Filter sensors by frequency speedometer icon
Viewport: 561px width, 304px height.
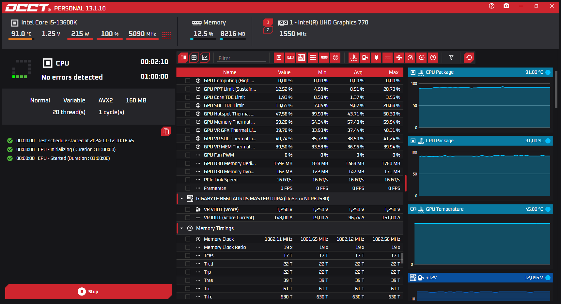click(410, 58)
